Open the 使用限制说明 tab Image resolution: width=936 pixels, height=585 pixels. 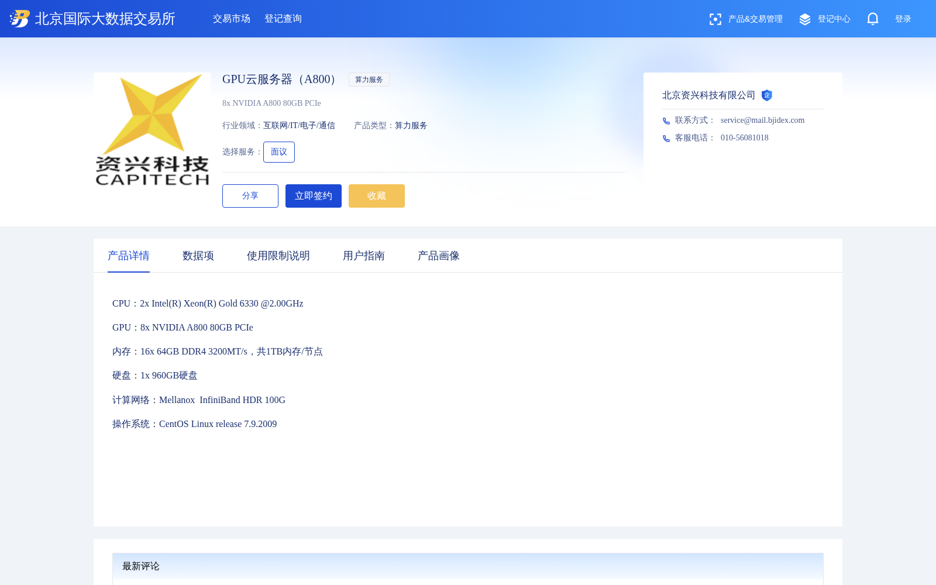(x=278, y=256)
